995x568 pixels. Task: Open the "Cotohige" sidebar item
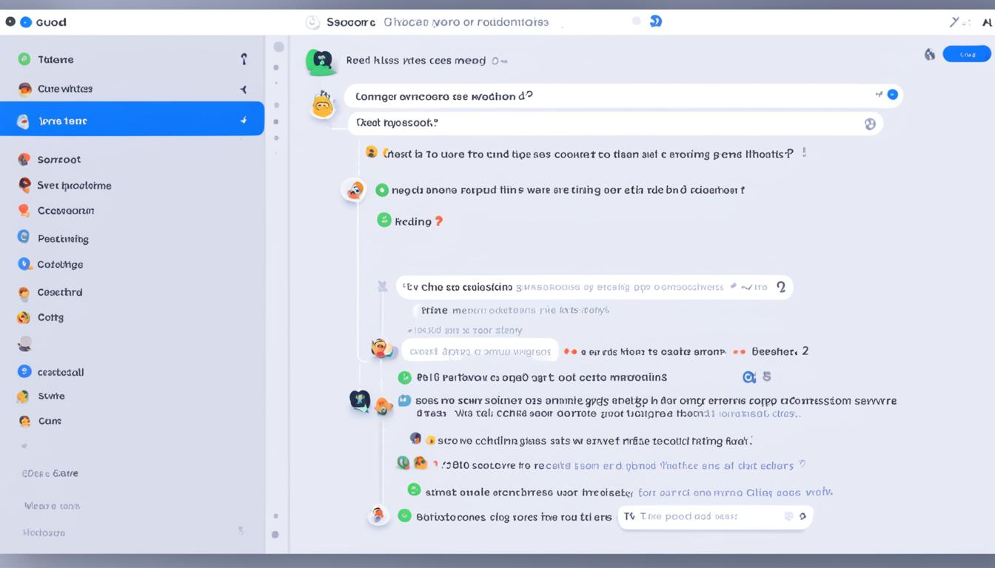tap(59, 264)
